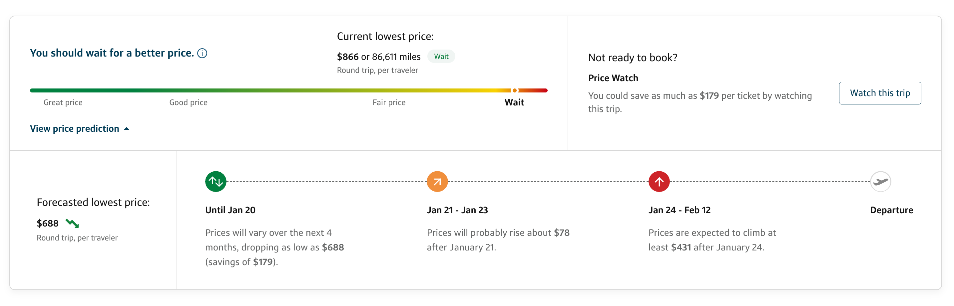The height and width of the screenshot is (306, 954).
Task: Click the green Wait badge
Action: 441,57
